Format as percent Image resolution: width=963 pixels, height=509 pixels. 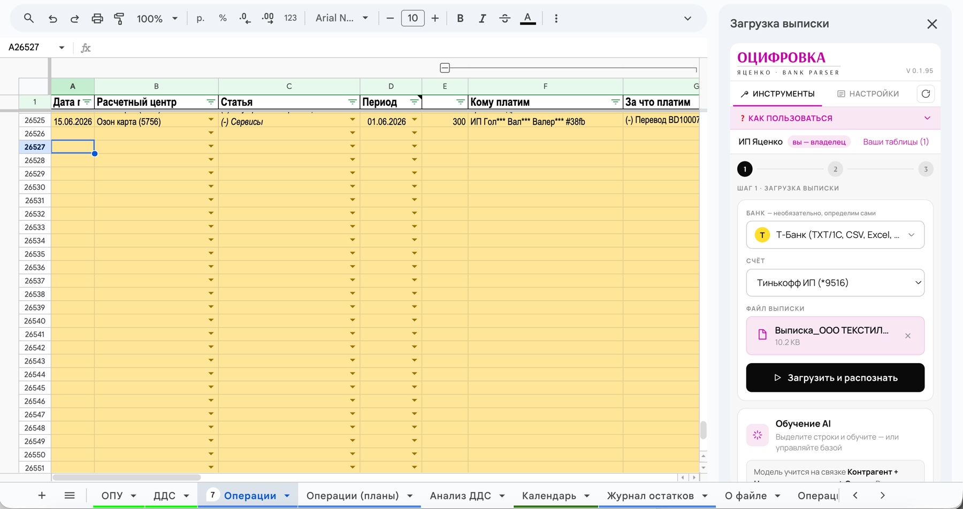coord(223,18)
